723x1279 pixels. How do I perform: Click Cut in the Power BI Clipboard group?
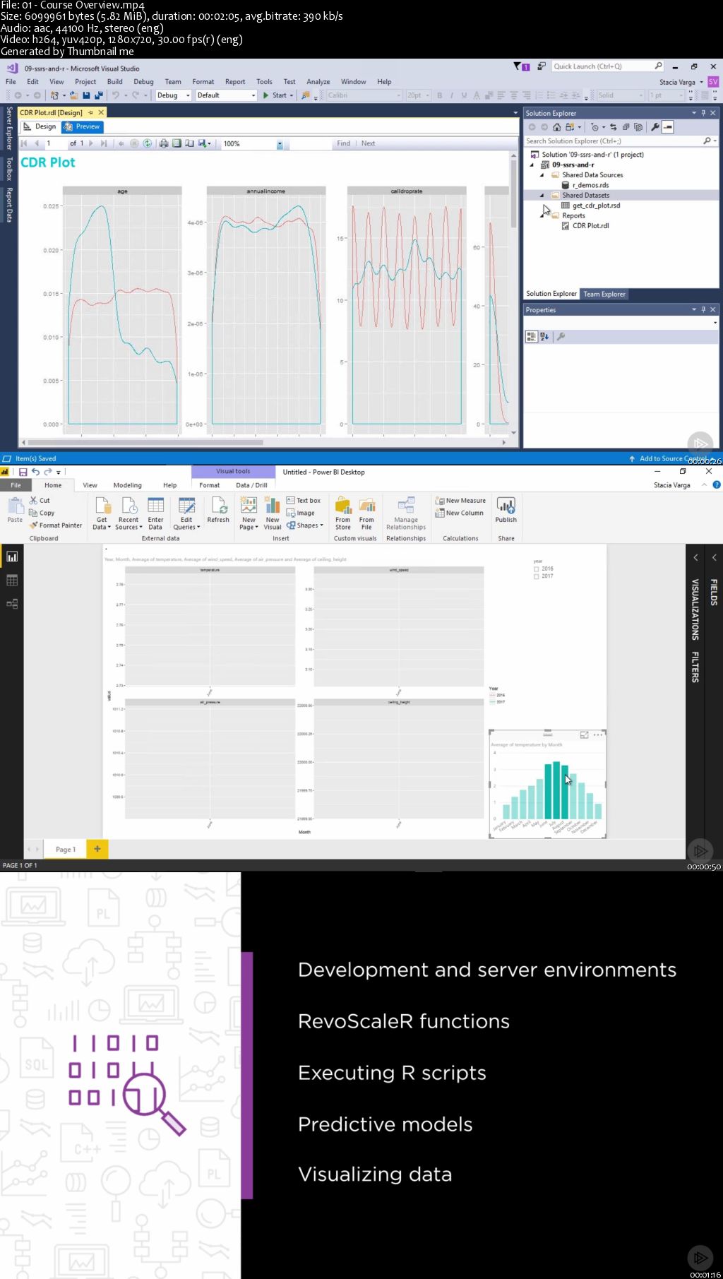(x=40, y=501)
